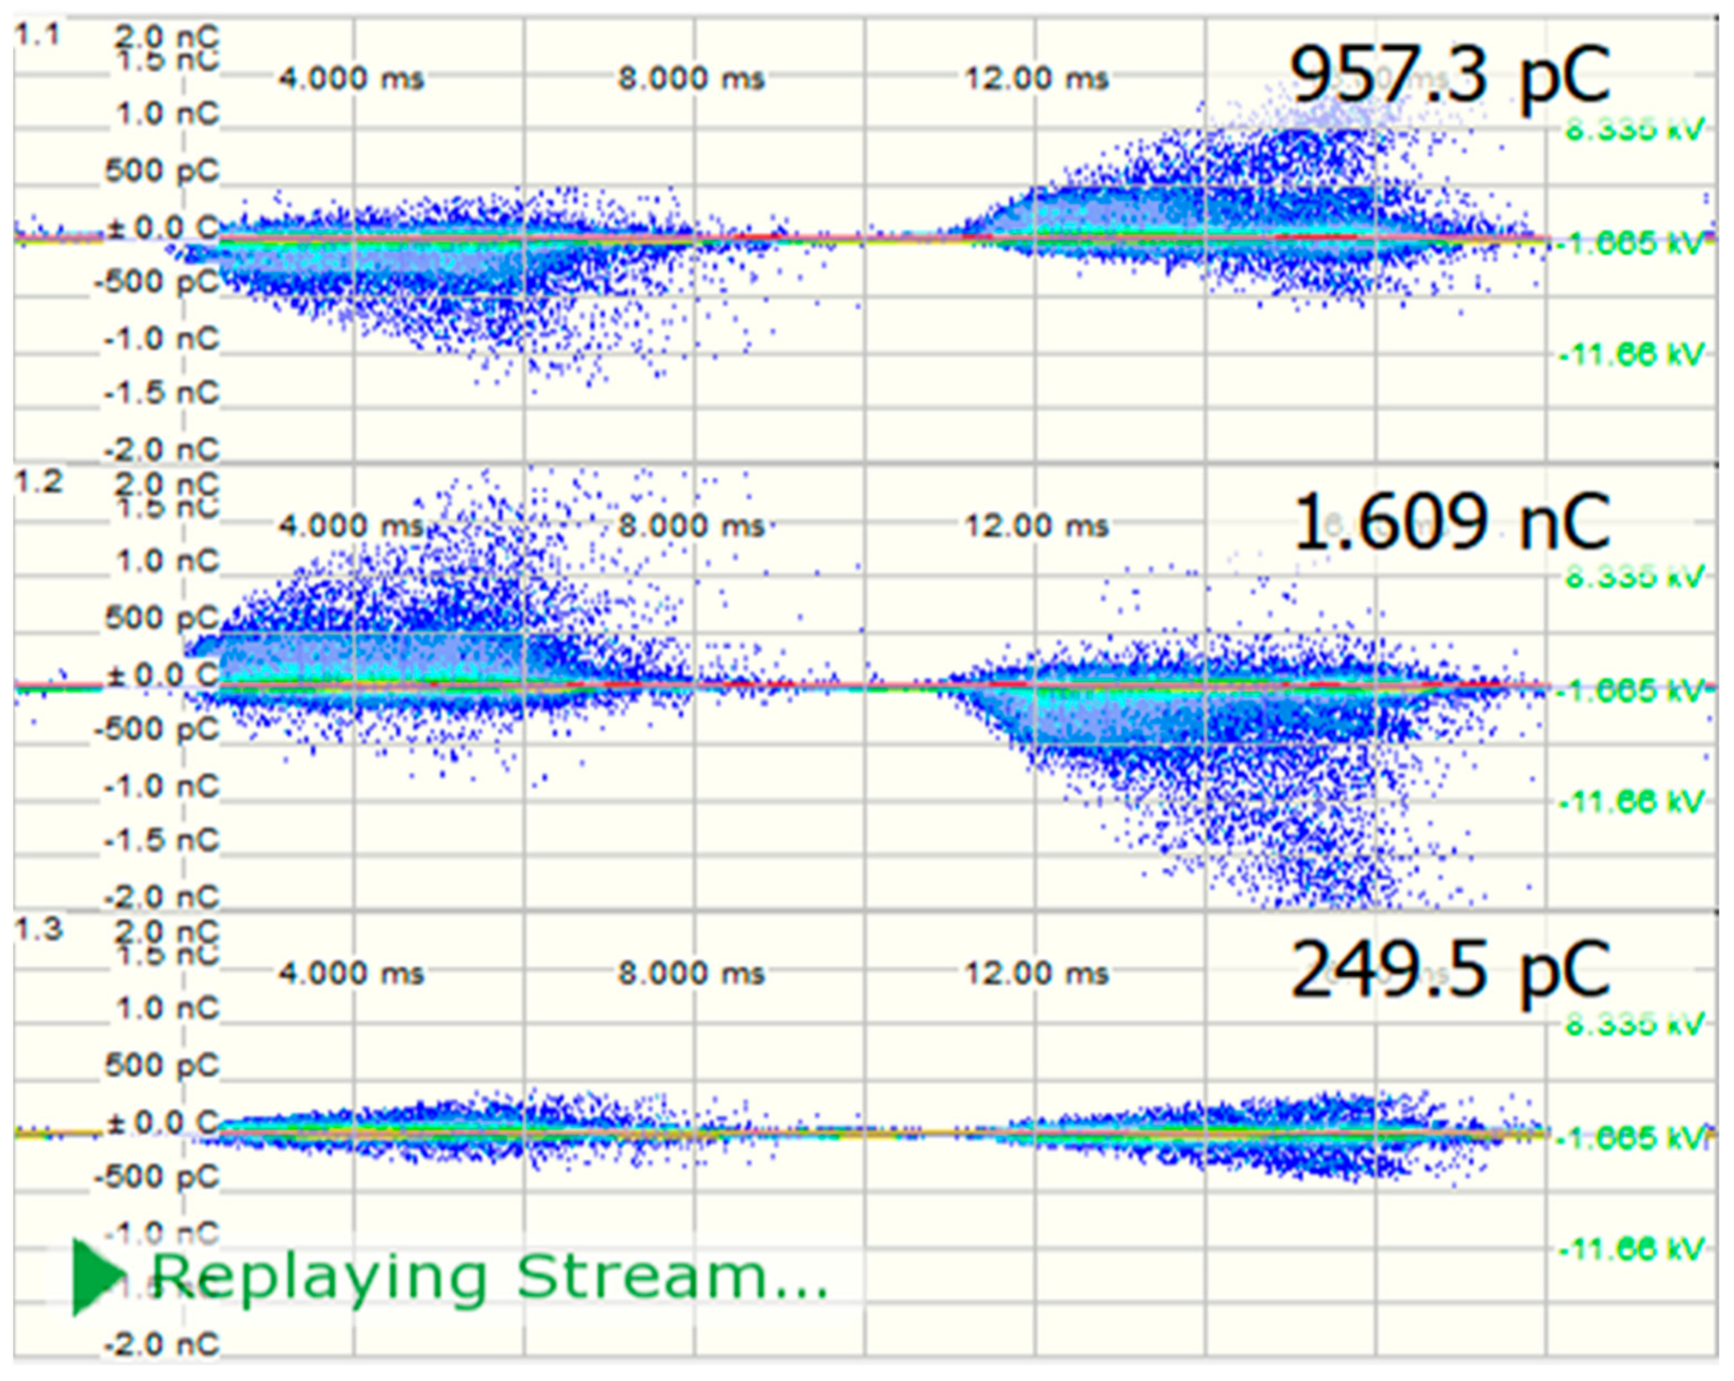Click the 500 pC axis label in panel 1.3

pos(162,1065)
